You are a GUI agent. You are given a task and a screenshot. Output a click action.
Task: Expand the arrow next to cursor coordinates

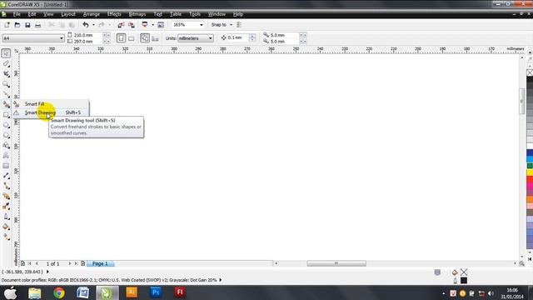pos(47,272)
